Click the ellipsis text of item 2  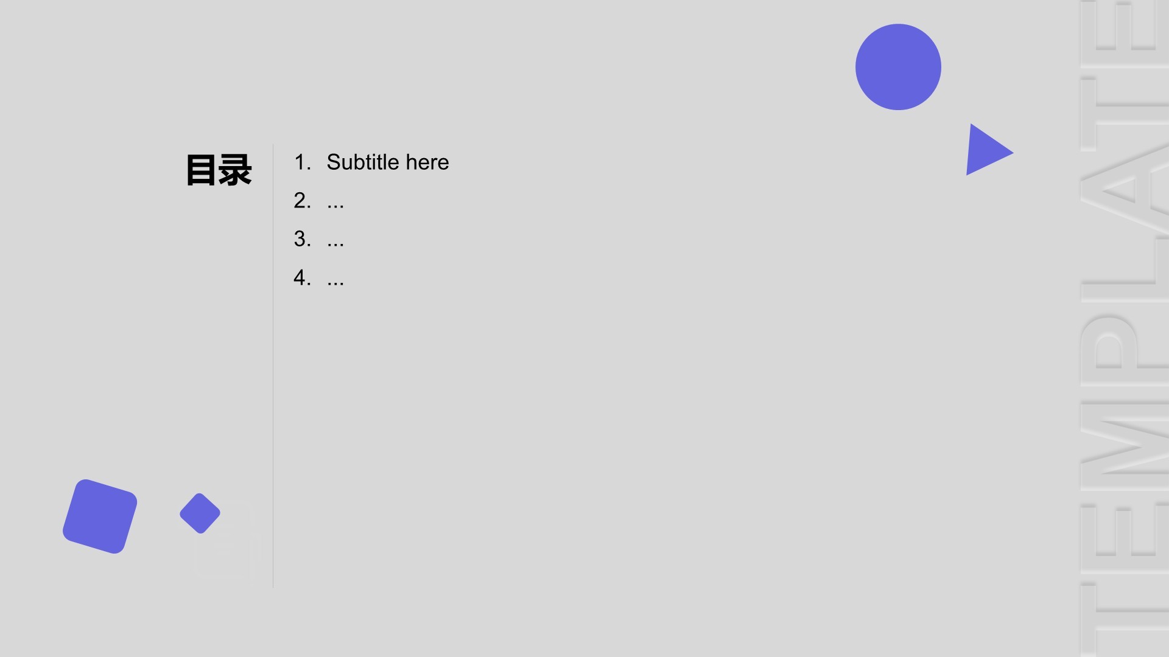click(335, 203)
